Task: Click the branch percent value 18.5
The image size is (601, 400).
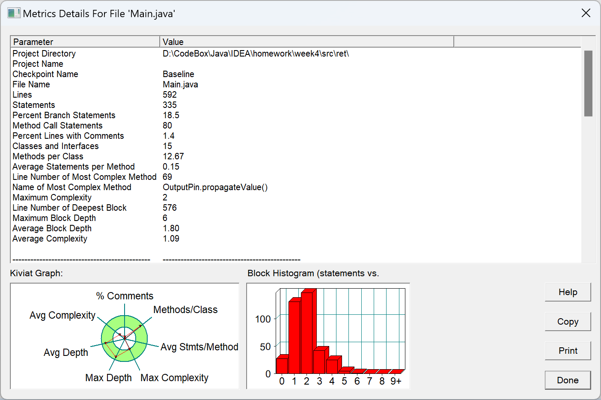Action: click(x=171, y=115)
